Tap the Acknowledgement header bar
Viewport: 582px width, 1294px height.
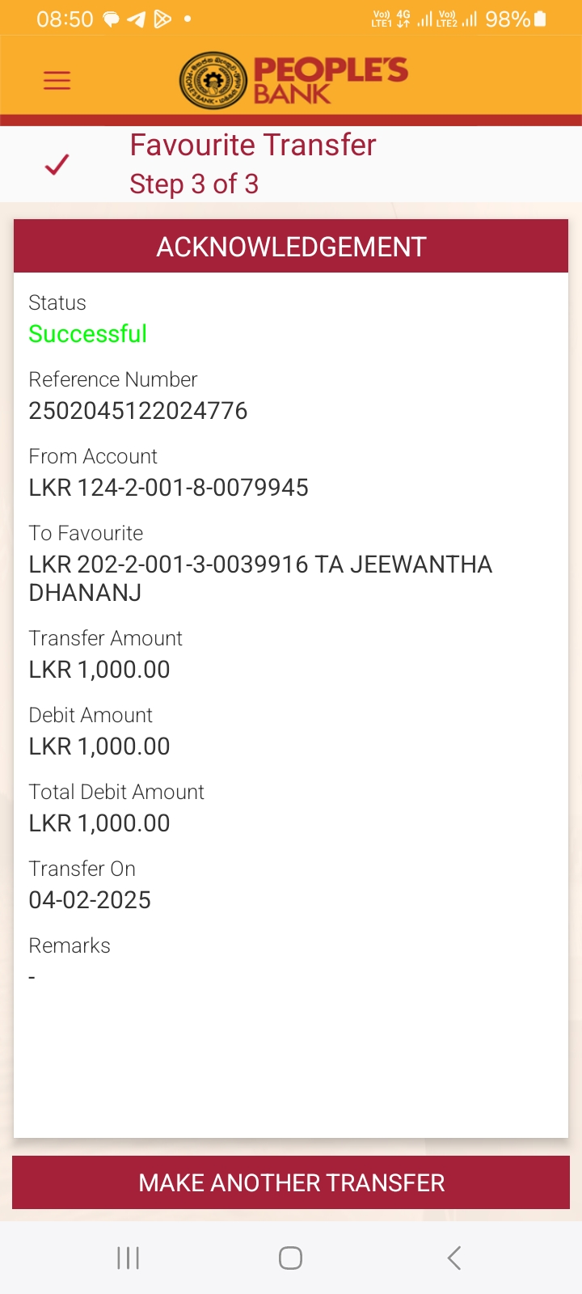point(291,247)
